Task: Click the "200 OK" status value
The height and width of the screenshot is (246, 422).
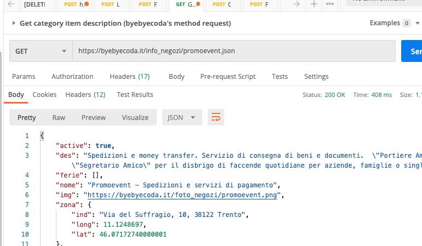Action: 334,95
